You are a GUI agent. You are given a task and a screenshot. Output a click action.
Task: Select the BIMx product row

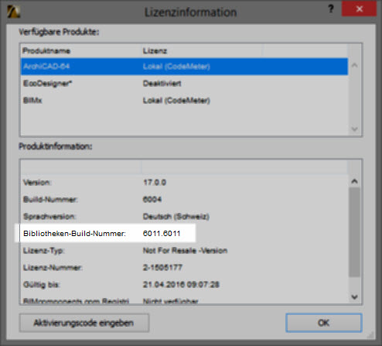(184, 101)
